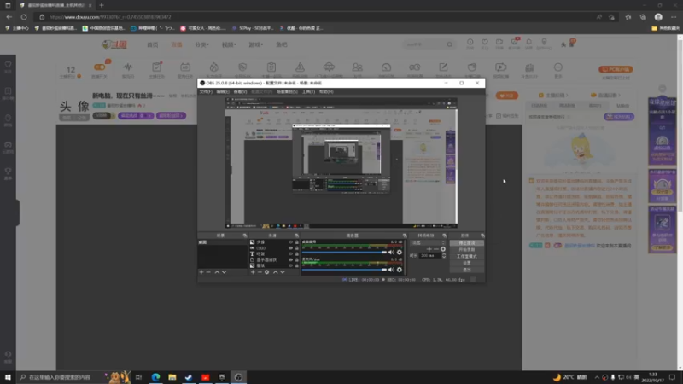Remove the transition with the minus icon
Viewport: 683px width, 384px height.
click(x=436, y=249)
